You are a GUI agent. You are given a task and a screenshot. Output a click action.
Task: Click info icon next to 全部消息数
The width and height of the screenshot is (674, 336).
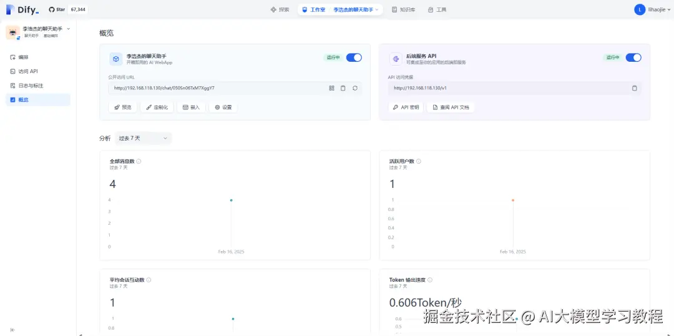click(139, 161)
